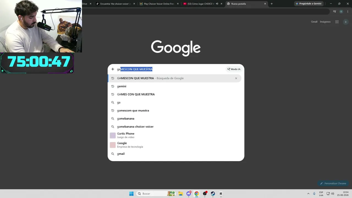Open the Google account avatar menu
Screen dimensions: 352x198
(x=346, y=22)
